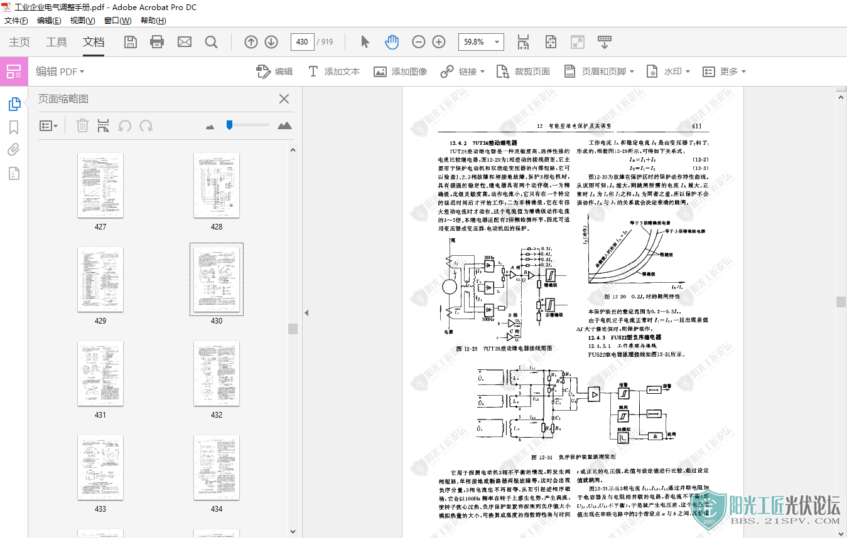Select the page 431 thumbnail

pos(100,373)
